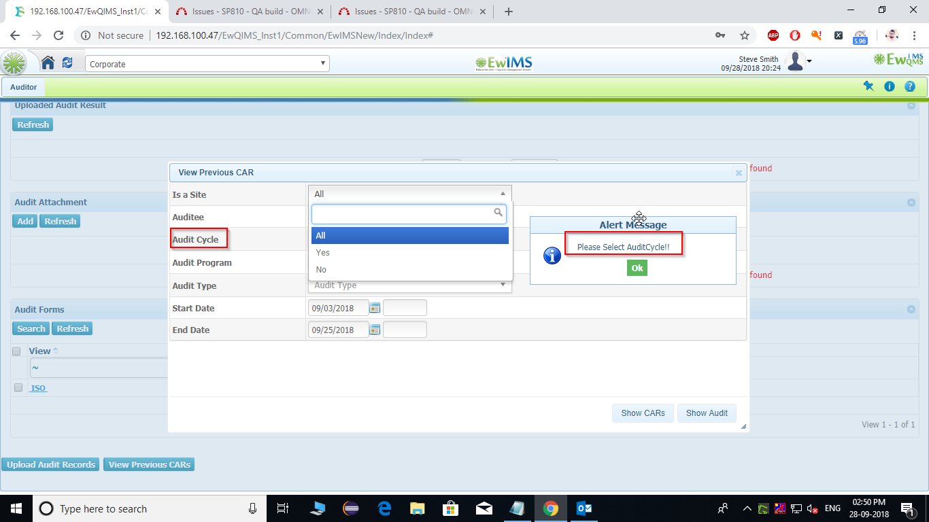Open the ISO link
The width and height of the screenshot is (929, 522).
[x=38, y=388]
